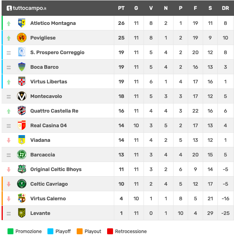Click the Boca Barco shield crest
The image size is (234, 239).
pyautogui.click(x=22, y=67)
